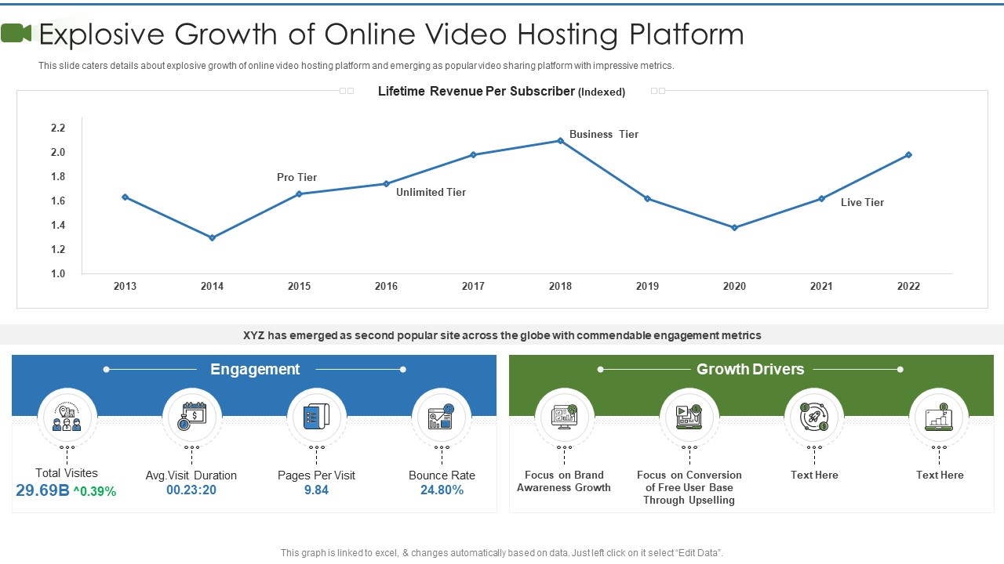Click the ^0.39% green growth value
Image resolution: width=1004 pixels, height=564 pixels.
95,492
